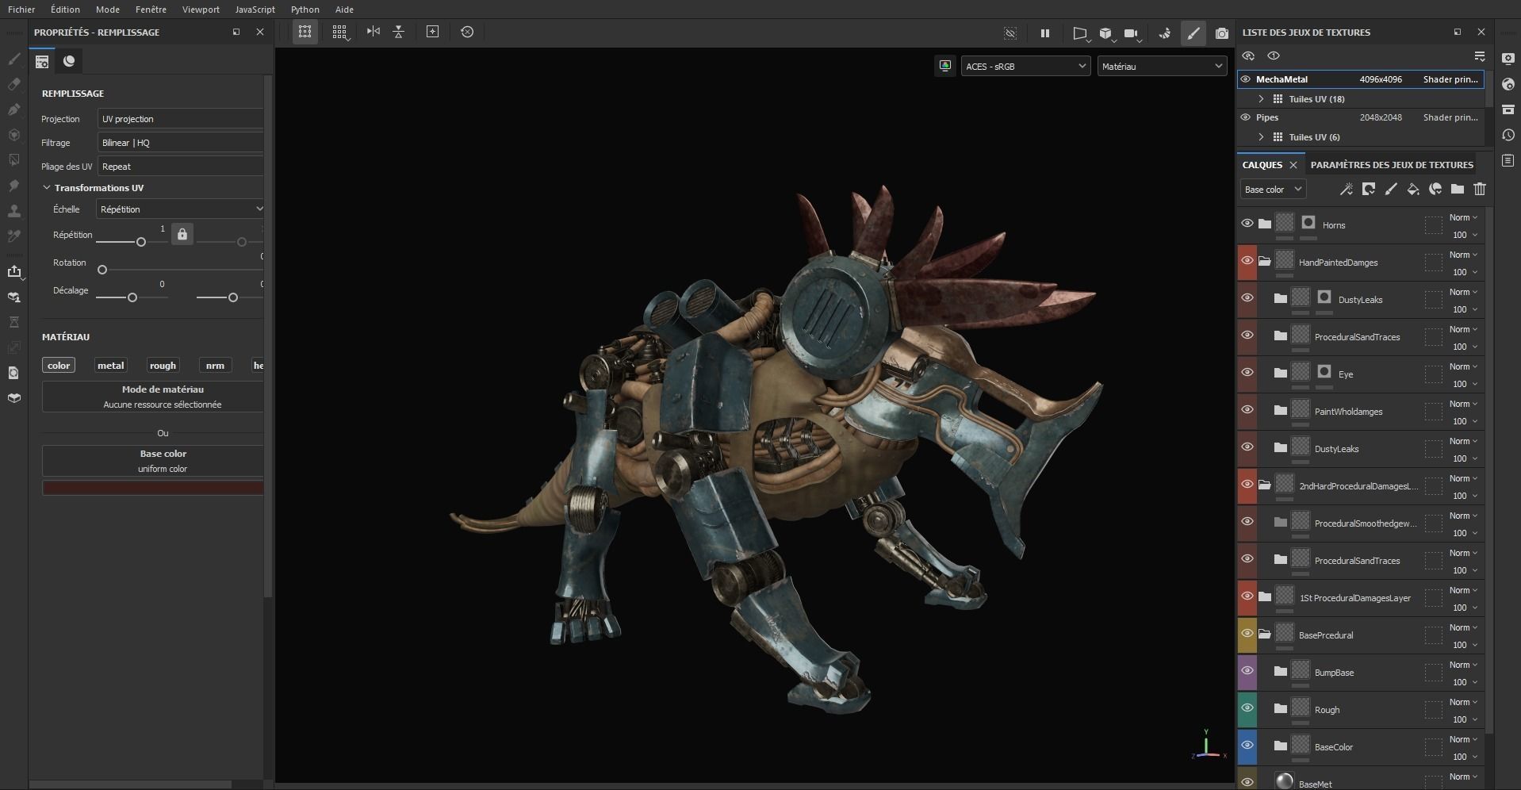The image size is (1521, 790).
Task: Click the Base color uniform color button
Action: tap(153, 461)
